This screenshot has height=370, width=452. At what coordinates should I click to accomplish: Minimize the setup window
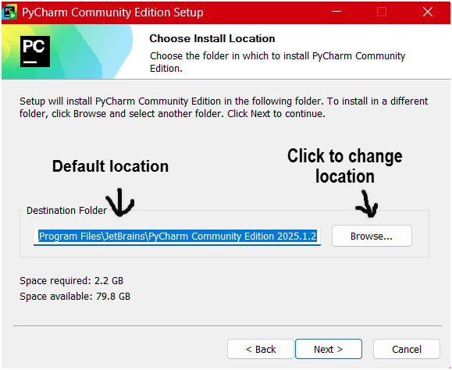336,12
